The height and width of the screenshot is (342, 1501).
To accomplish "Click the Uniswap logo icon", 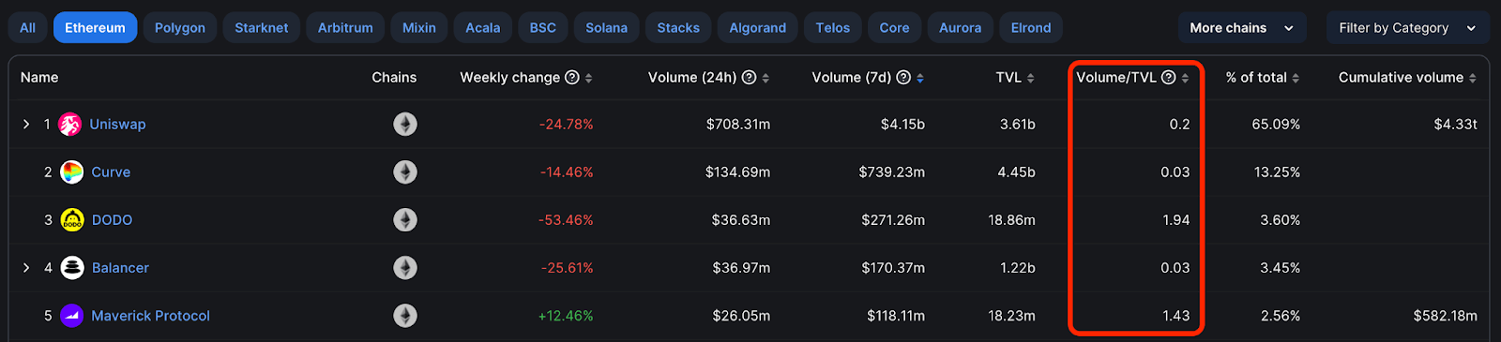I will (70, 124).
